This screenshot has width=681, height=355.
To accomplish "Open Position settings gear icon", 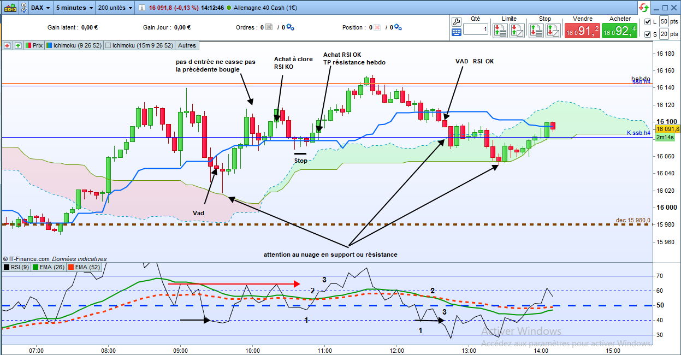I will [x=398, y=27].
